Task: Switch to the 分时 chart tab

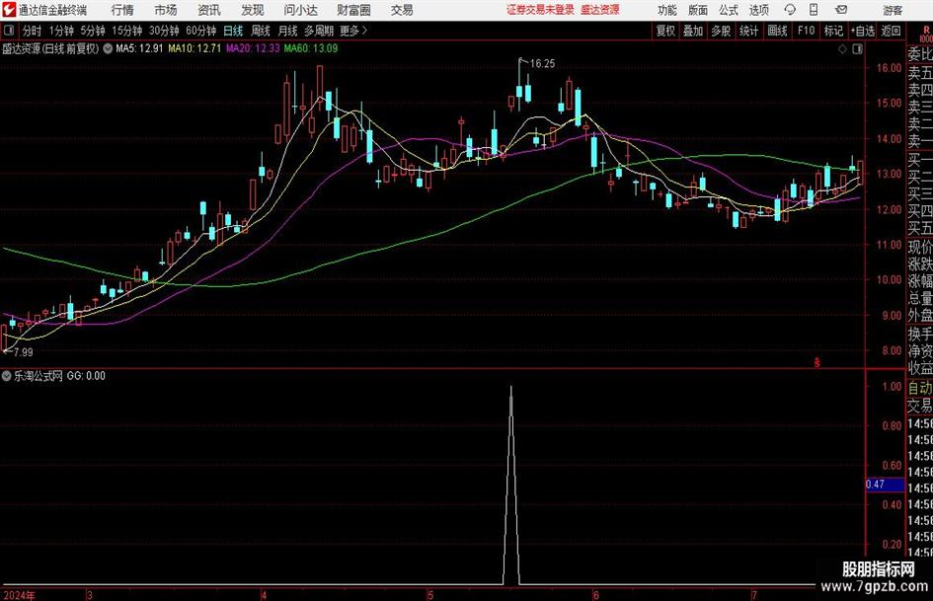Action: tap(33, 31)
